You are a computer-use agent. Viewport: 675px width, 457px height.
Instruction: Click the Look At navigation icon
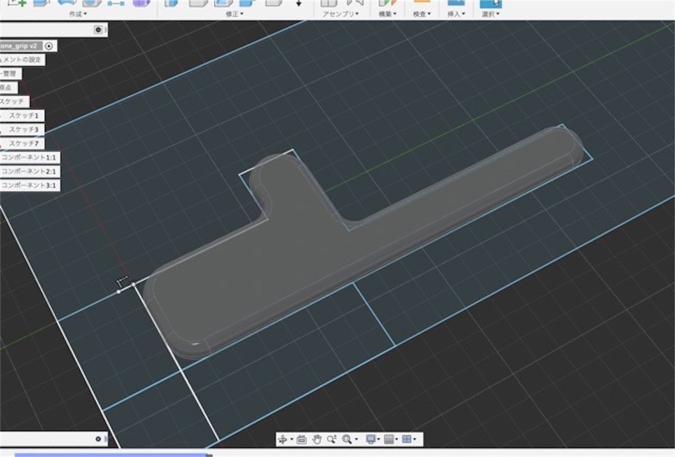301,439
